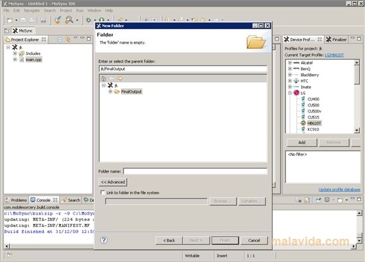
Task: Select the FinalOutput folder in tree
Action: (x=131, y=91)
